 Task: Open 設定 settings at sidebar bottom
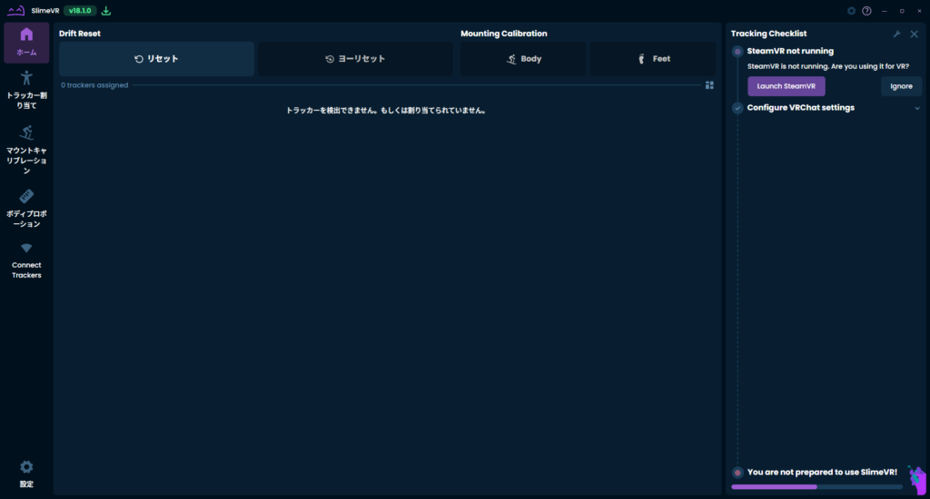coord(26,473)
